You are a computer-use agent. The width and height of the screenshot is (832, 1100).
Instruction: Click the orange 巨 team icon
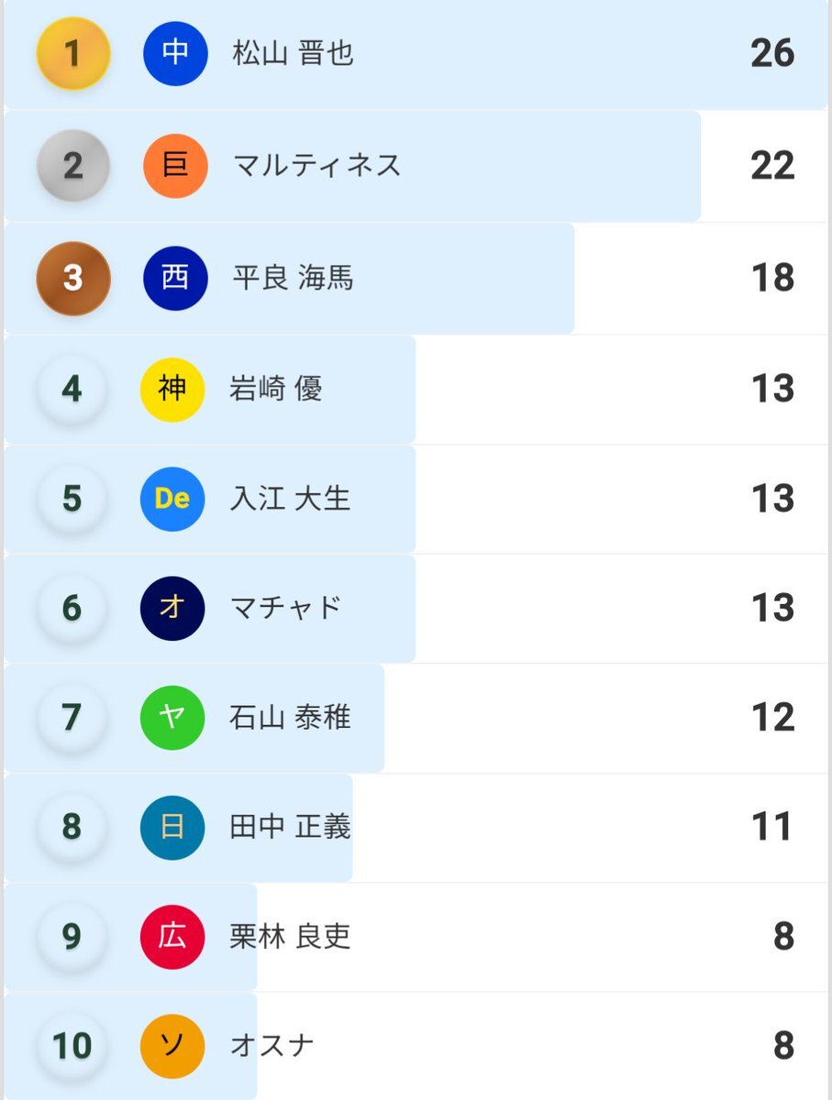coord(175,166)
